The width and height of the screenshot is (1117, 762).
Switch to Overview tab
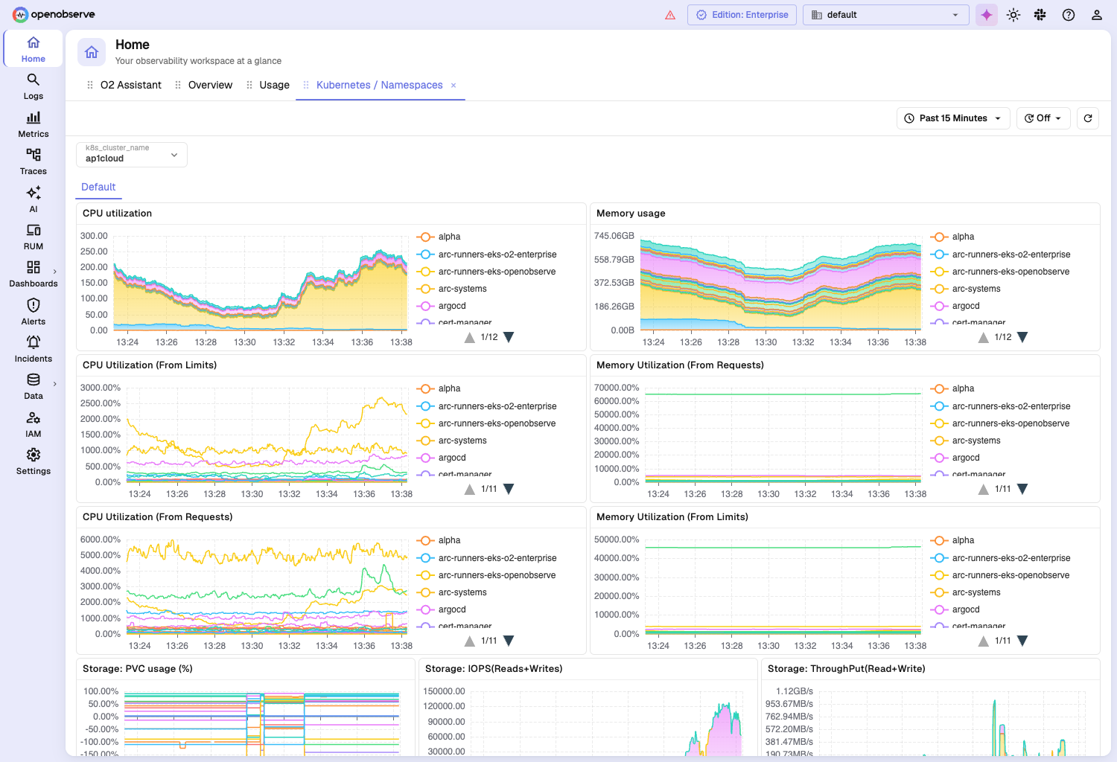(210, 86)
